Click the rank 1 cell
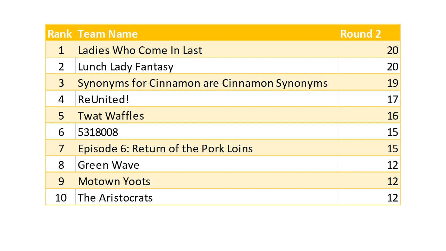This screenshot has height=251, width=446. 61,50
